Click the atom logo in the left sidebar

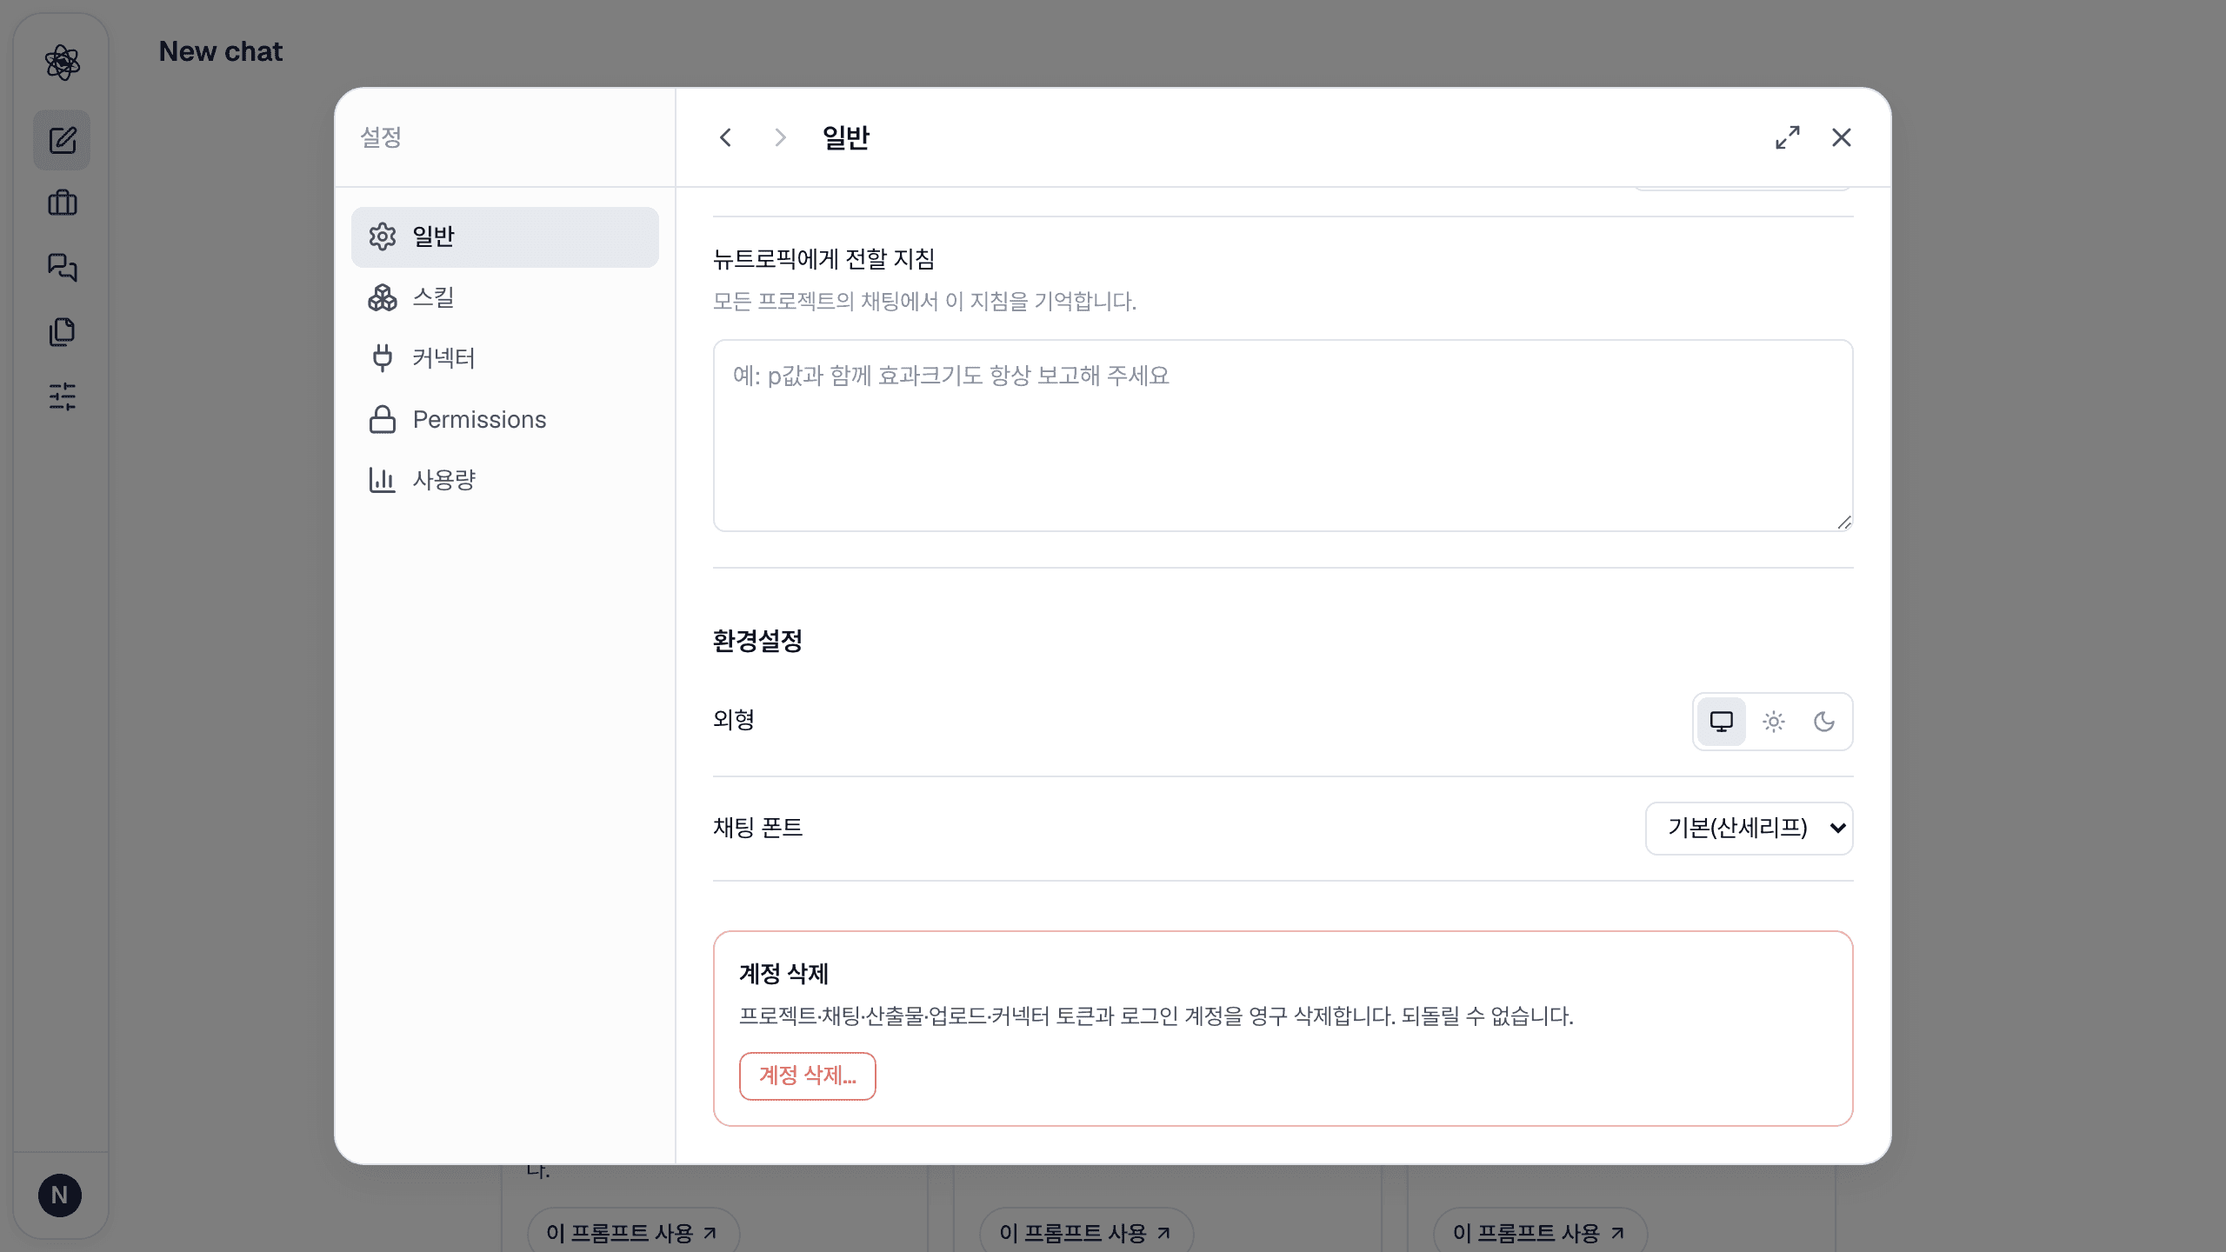pyautogui.click(x=62, y=63)
